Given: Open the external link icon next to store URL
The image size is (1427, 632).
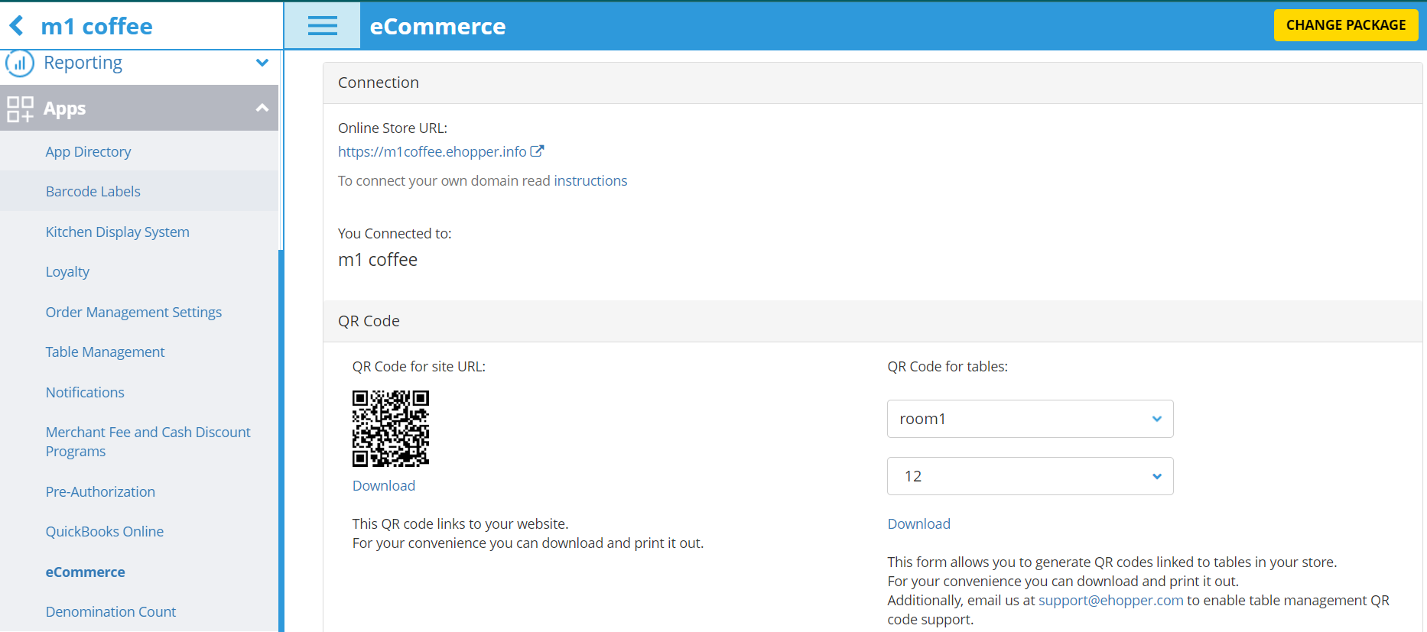Looking at the screenshot, I should pos(537,151).
